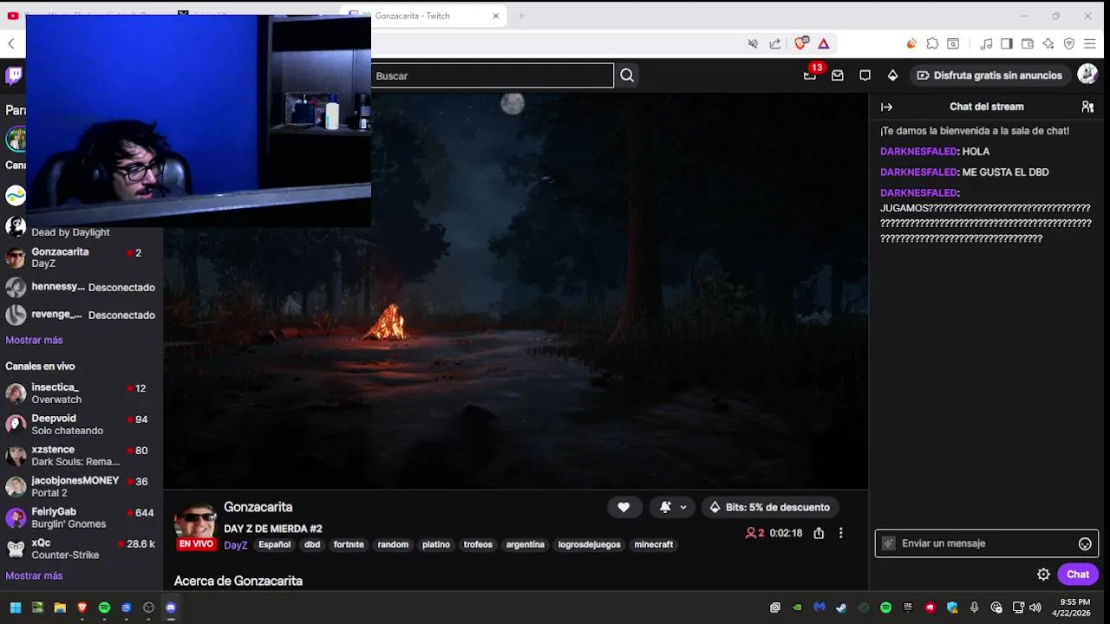Viewport: 1110px width, 624px height.
Task: Open the Windows Start button
Action: pyautogui.click(x=15, y=608)
